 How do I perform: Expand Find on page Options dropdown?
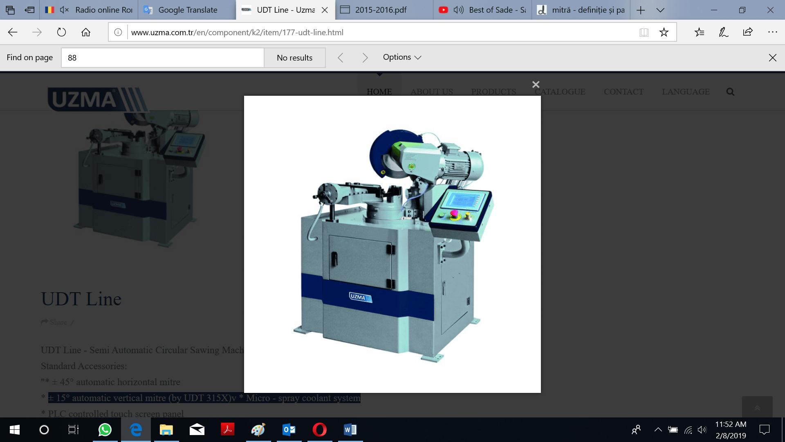coord(402,57)
